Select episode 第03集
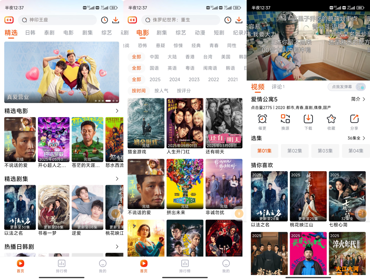The width and height of the screenshot is (370, 280). [x=325, y=151]
